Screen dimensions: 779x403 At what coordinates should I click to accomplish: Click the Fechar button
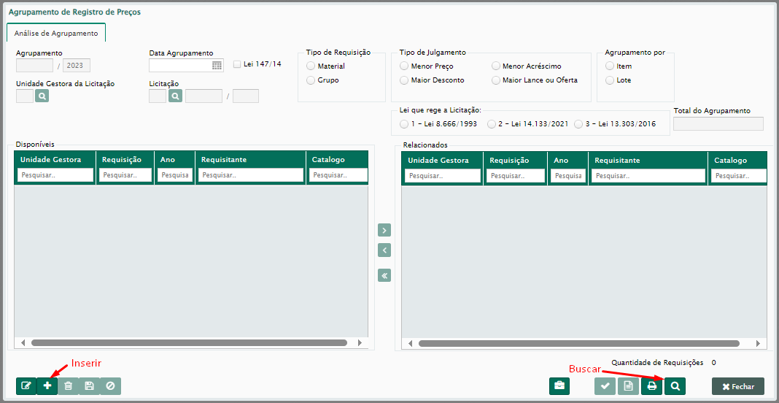coord(737,386)
